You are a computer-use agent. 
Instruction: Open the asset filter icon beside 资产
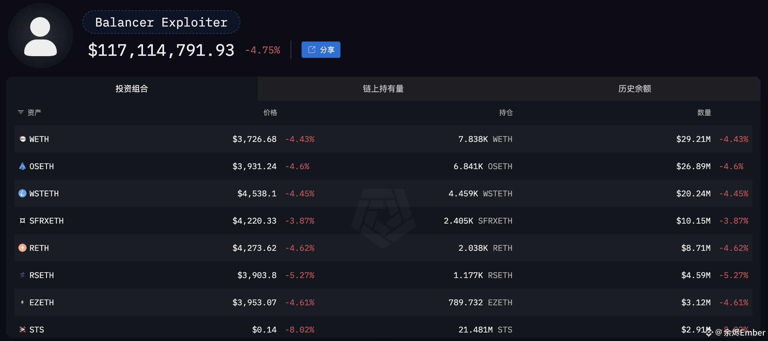pyautogui.click(x=21, y=112)
